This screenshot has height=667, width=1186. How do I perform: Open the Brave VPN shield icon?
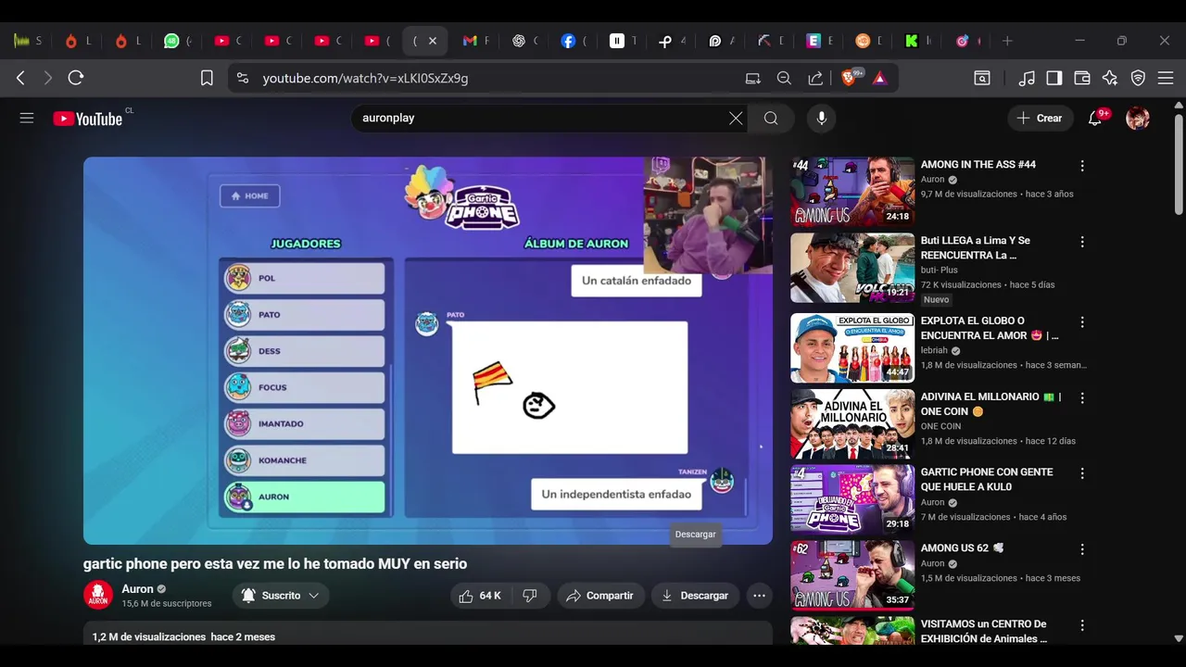tap(1138, 78)
